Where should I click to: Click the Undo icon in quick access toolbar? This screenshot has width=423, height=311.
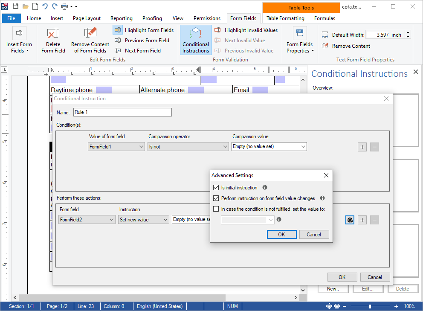point(45,6)
